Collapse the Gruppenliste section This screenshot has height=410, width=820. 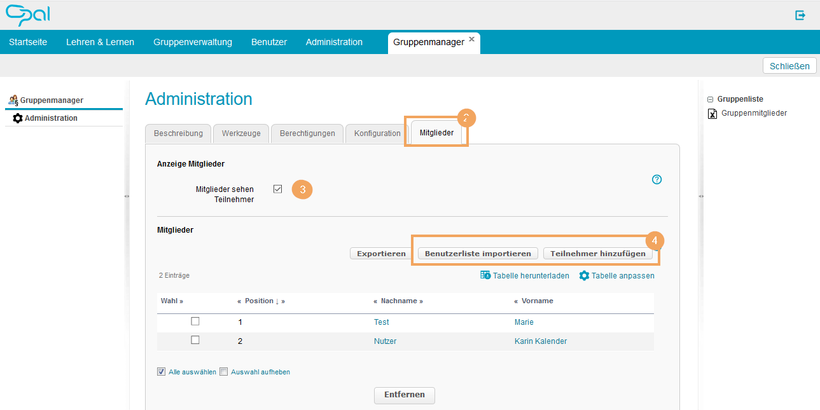pyautogui.click(x=710, y=99)
